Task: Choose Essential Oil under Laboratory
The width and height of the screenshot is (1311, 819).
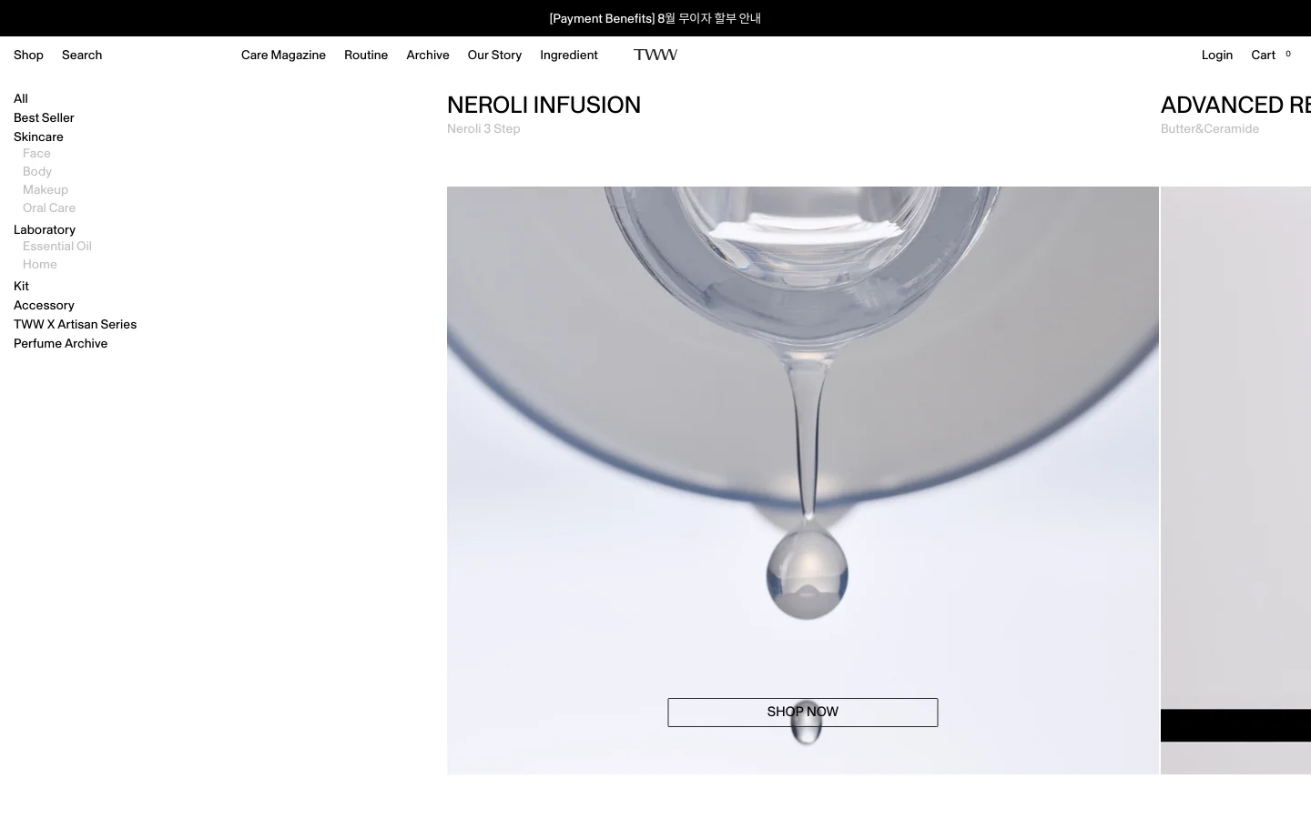Action: click(57, 247)
